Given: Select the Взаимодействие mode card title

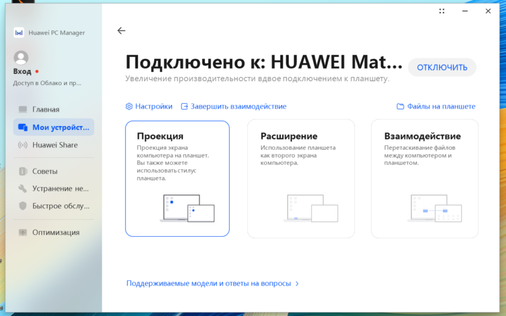Looking at the screenshot, I should tap(422, 136).
